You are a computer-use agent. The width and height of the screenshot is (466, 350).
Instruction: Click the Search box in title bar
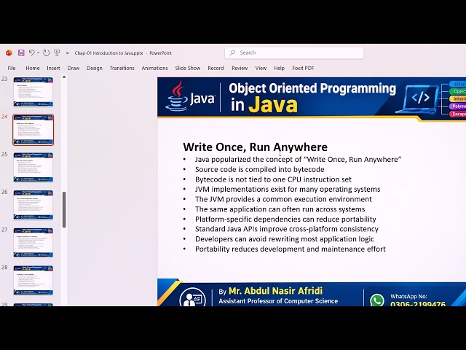[294, 52]
